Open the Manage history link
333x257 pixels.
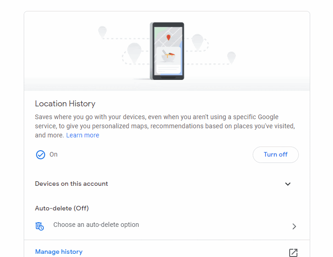pos(59,252)
